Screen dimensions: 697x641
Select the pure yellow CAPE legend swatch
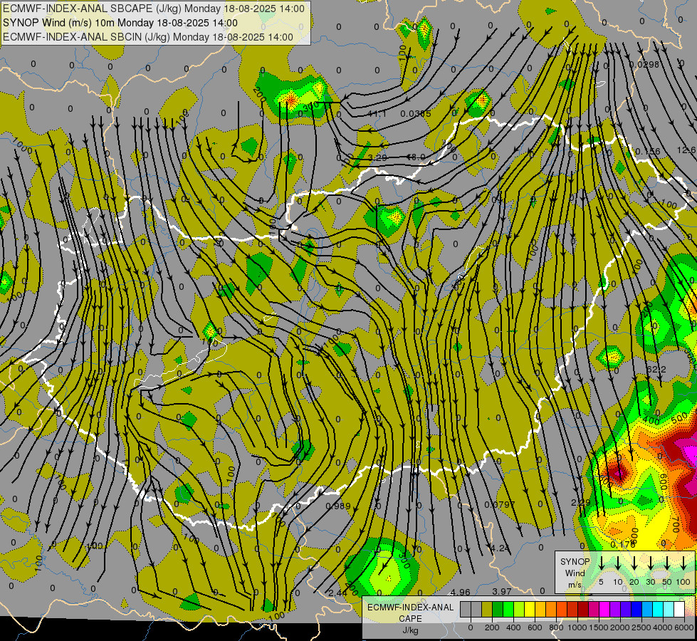530,609
